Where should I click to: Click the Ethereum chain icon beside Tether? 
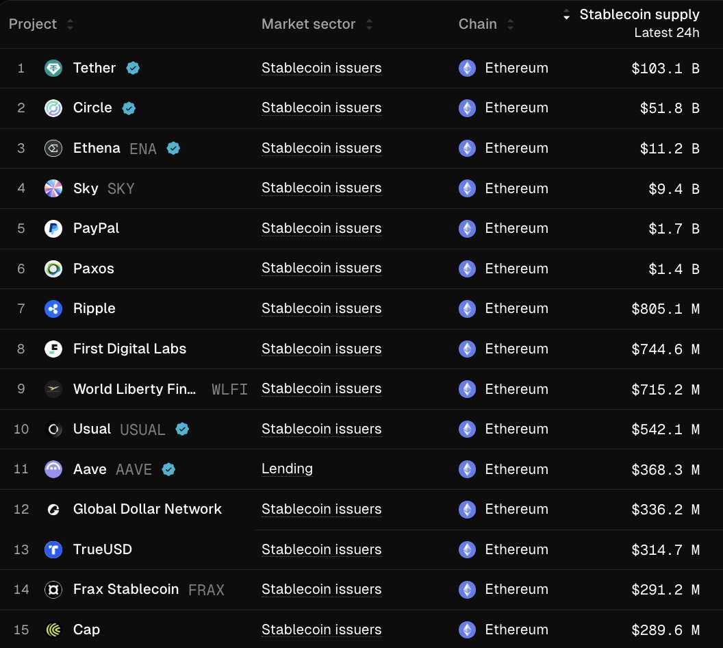[467, 68]
